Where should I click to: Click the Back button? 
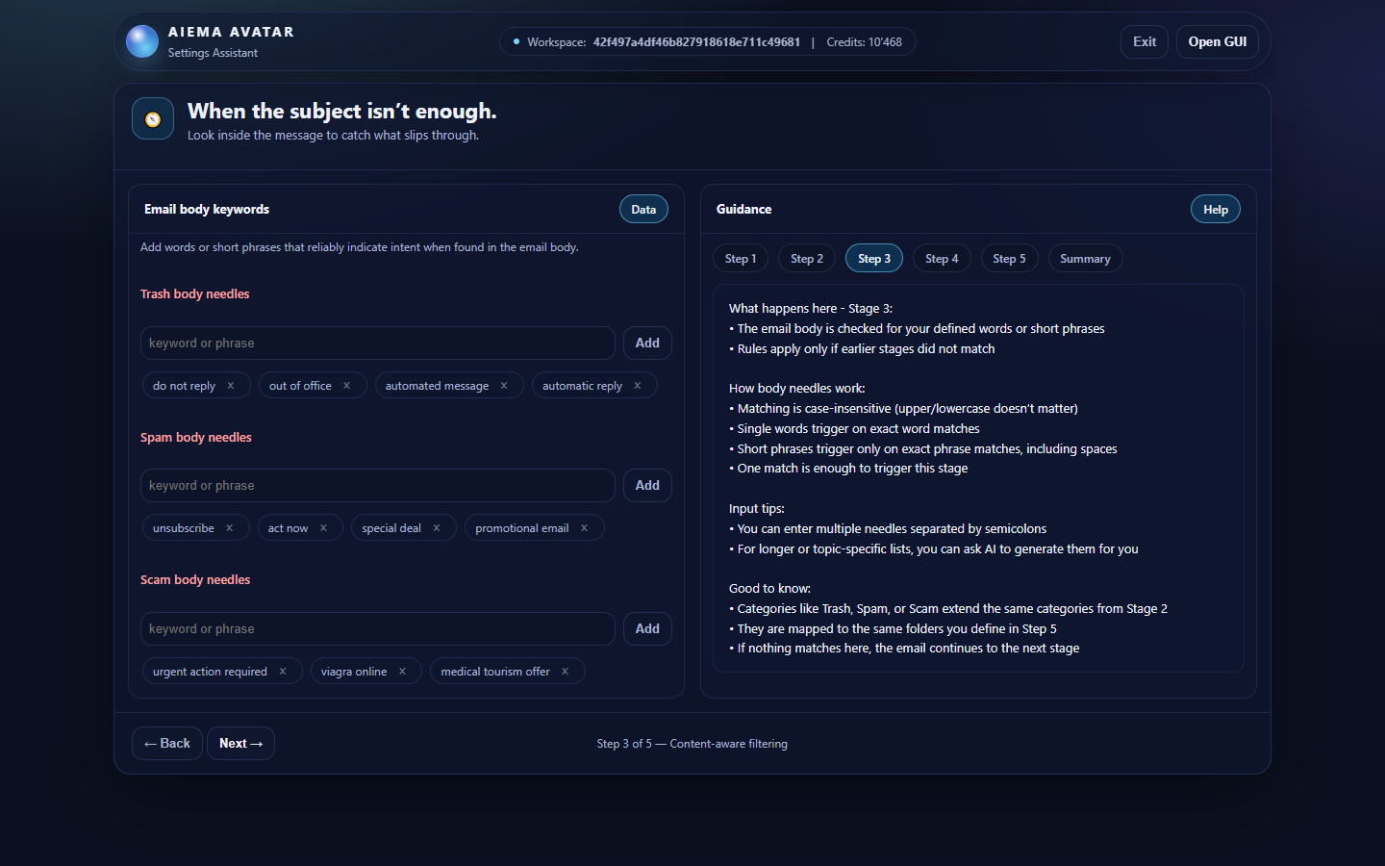tap(167, 744)
